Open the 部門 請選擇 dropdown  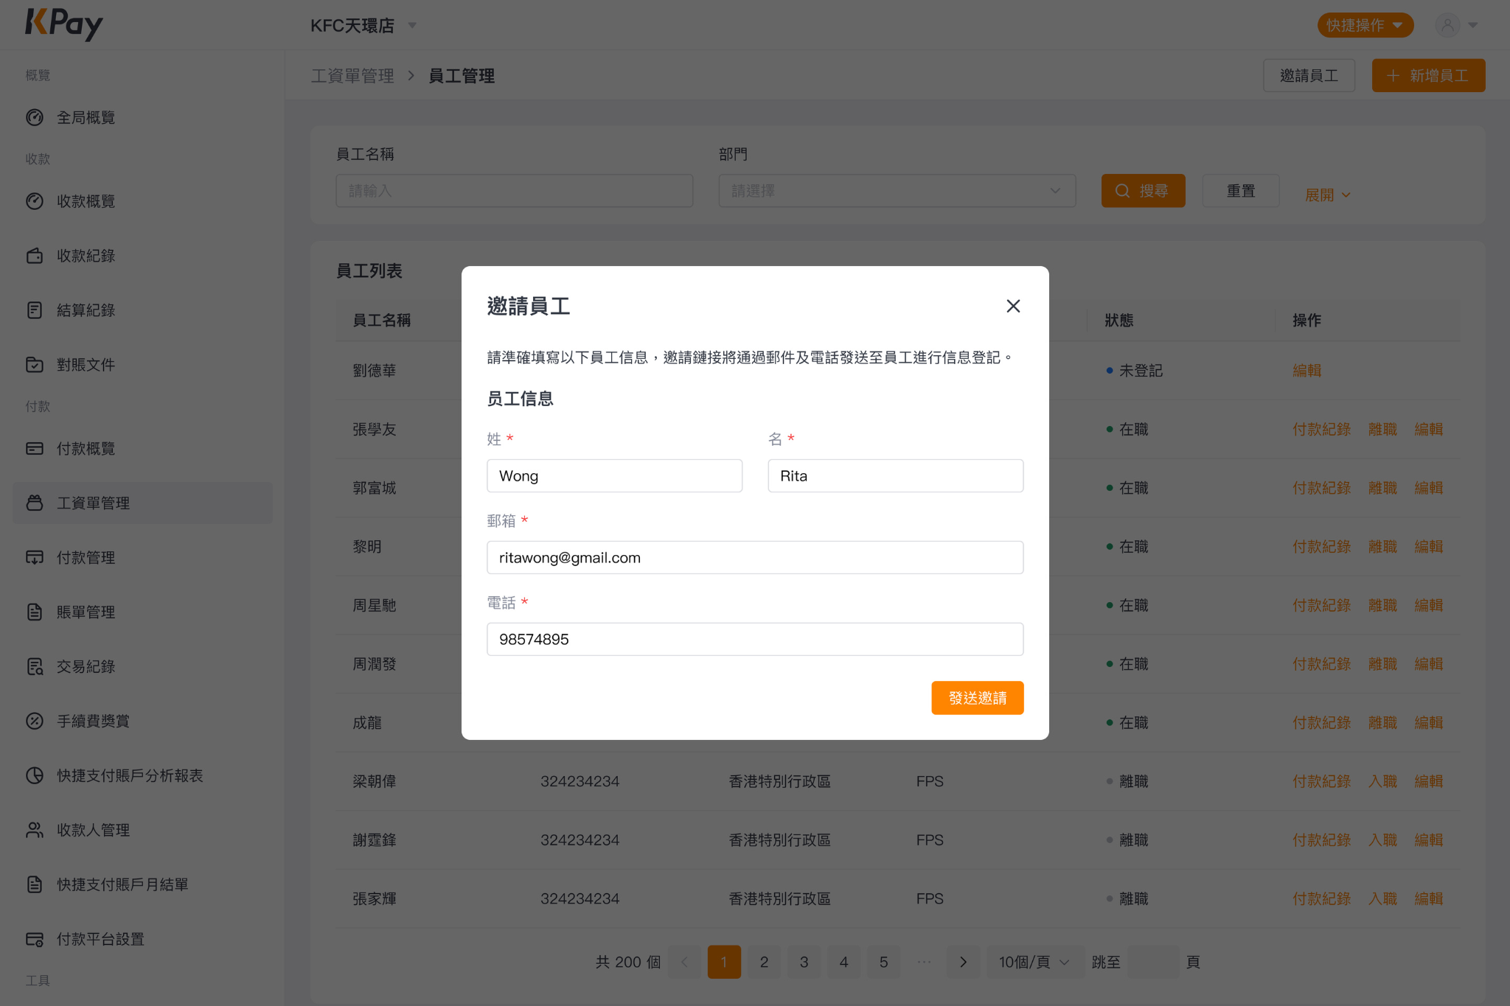coord(897,191)
